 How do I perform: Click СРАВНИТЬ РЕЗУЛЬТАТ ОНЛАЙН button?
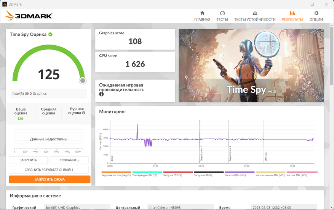(49, 170)
